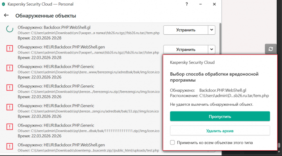Screen dimensions: 282x156
Task: Click 'Время: 22.03.2026 20:28' under tem.php
Action: pos(40,38)
